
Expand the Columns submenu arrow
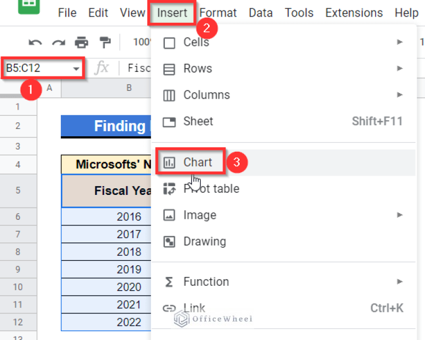(x=400, y=95)
